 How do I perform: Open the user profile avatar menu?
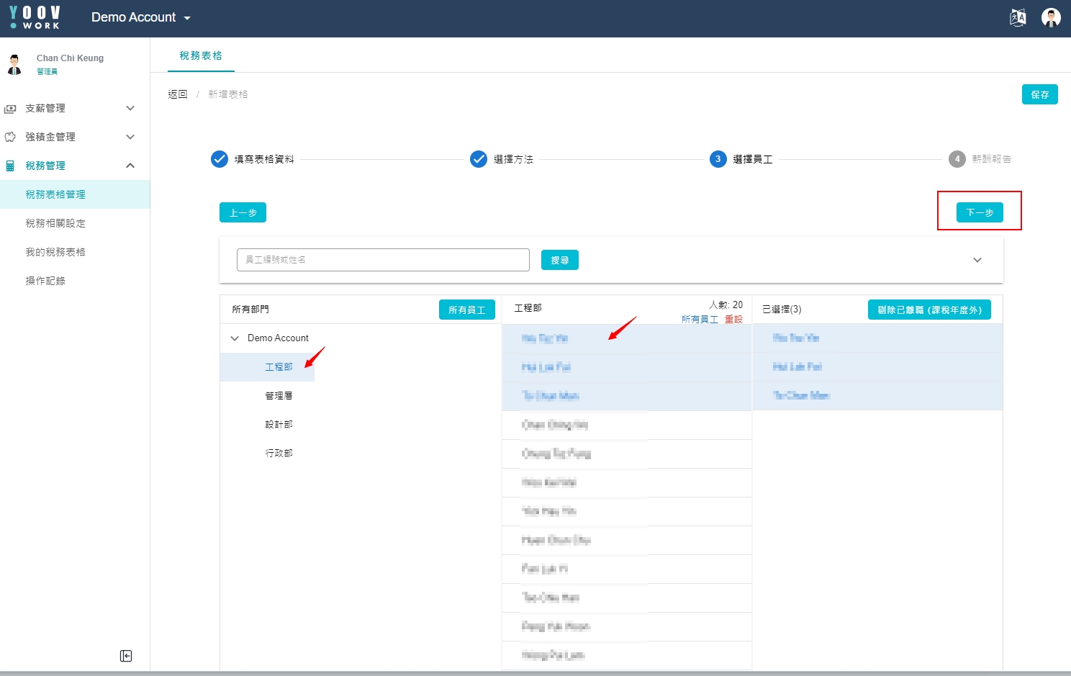click(1051, 18)
